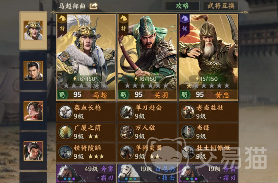Select the female general avatar in sidebar
Viewport: 278px width, 183px height.
(33, 111)
